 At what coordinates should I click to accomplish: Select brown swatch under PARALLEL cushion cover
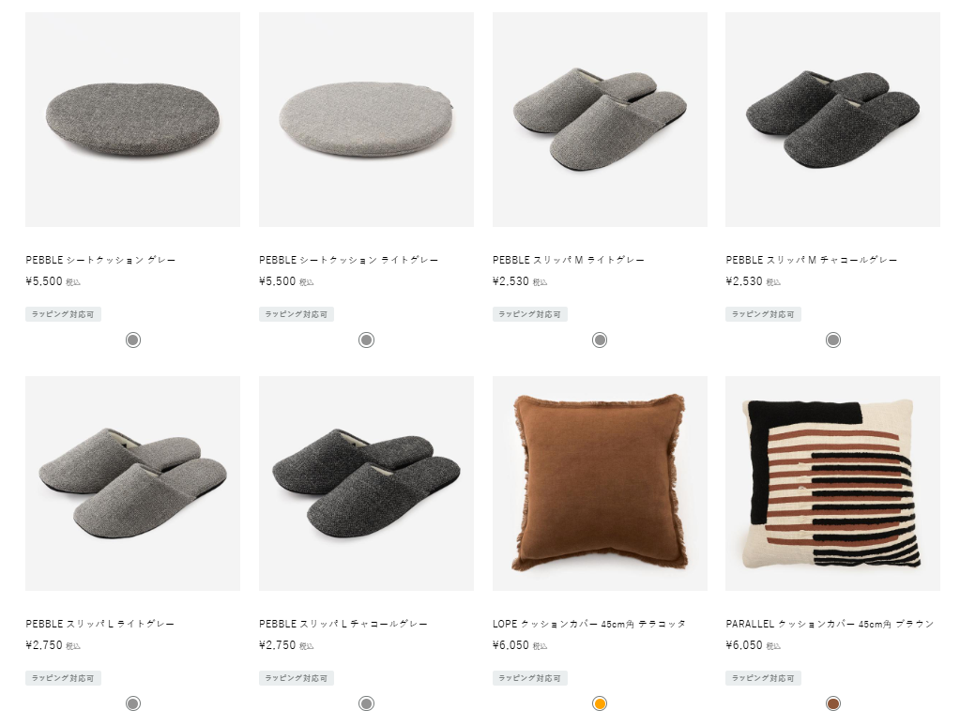pyautogui.click(x=833, y=703)
